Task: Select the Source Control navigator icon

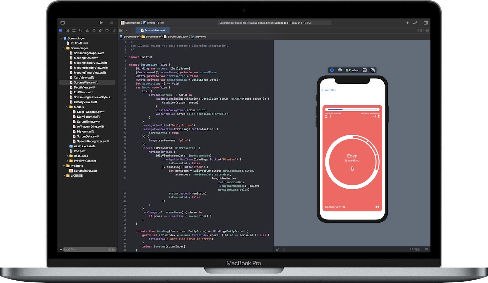Action: tap(75, 30)
